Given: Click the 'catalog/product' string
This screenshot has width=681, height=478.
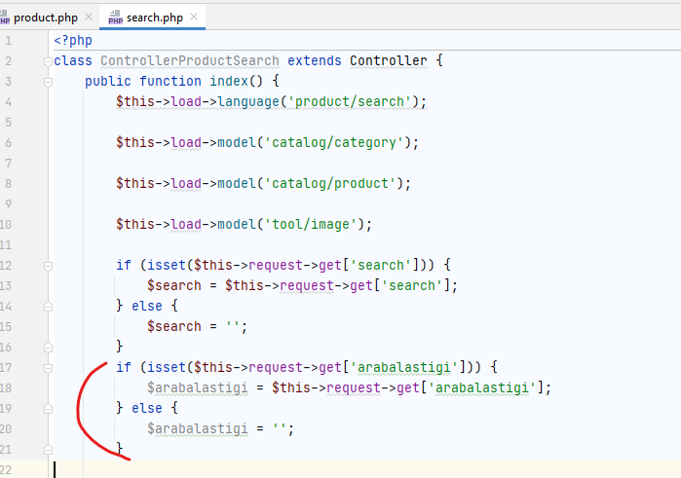Looking at the screenshot, I should pyautogui.click(x=329, y=183).
